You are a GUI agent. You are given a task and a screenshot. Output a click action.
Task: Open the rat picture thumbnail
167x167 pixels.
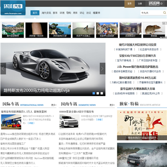[154, 30]
